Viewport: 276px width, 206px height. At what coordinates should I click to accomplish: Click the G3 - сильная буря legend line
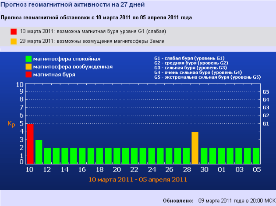(190, 67)
